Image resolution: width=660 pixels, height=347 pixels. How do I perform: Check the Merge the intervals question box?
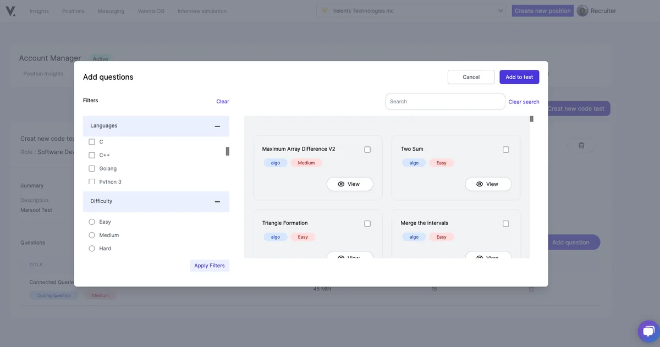pos(506,224)
